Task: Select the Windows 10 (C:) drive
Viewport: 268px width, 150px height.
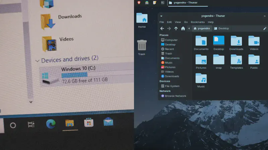Action: [87, 75]
